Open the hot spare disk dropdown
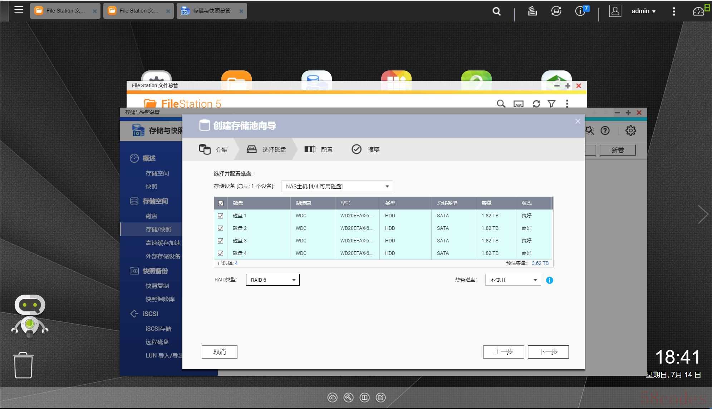Screen dimensions: 712x409 pyautogui.click(x=513, y=280)
